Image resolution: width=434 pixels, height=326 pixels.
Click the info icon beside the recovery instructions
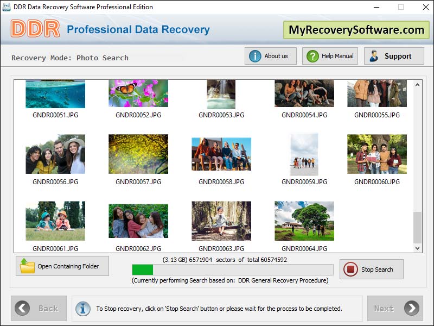pos(82,308)
